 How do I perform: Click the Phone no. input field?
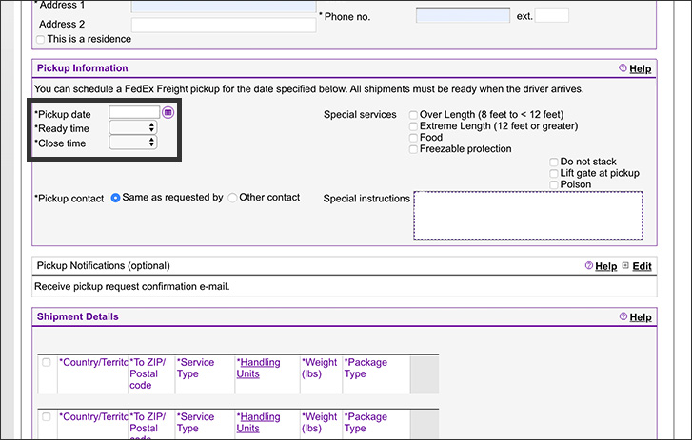463,15
